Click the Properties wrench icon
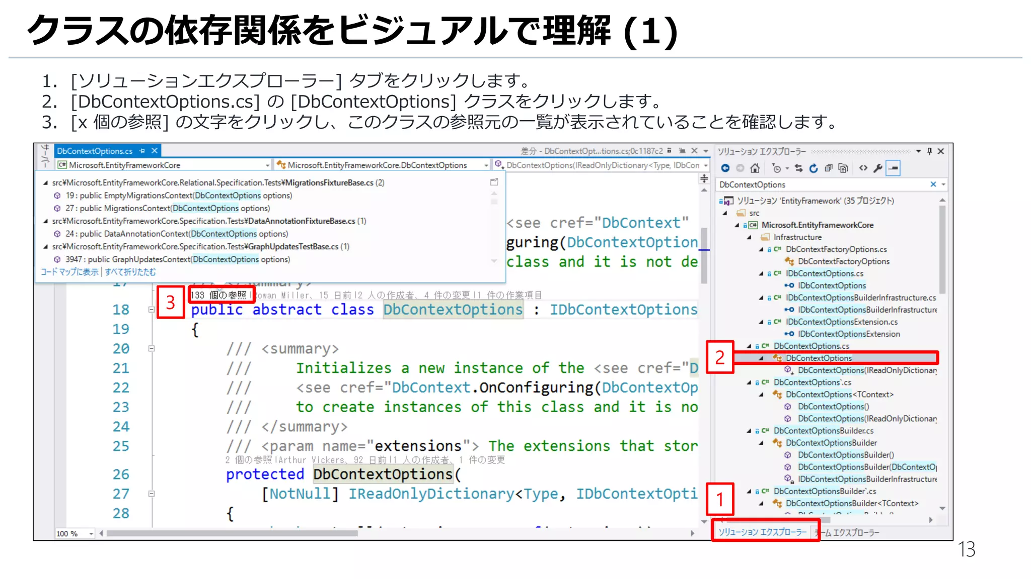The width and height of the screenshot is (1031, 579). [878, 168]
